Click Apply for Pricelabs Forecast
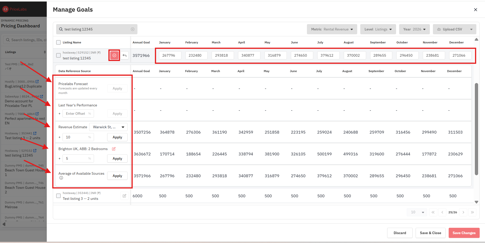The image size is (485, 243). (x=117, y=88)
